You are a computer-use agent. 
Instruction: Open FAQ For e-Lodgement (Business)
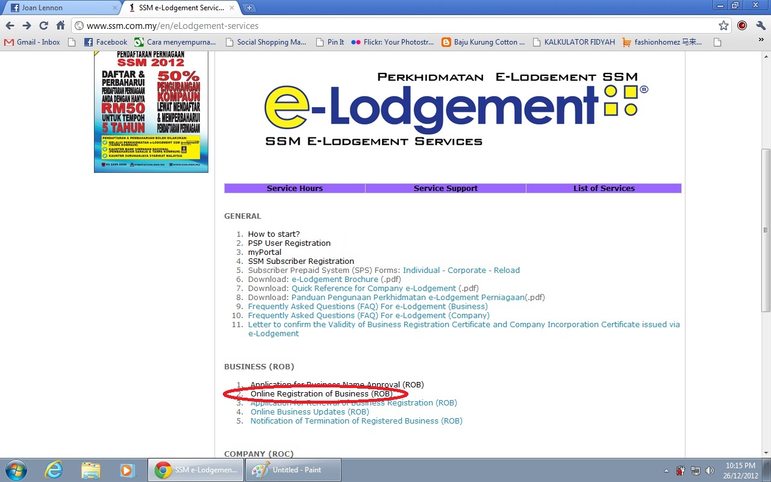click(368, 306)
